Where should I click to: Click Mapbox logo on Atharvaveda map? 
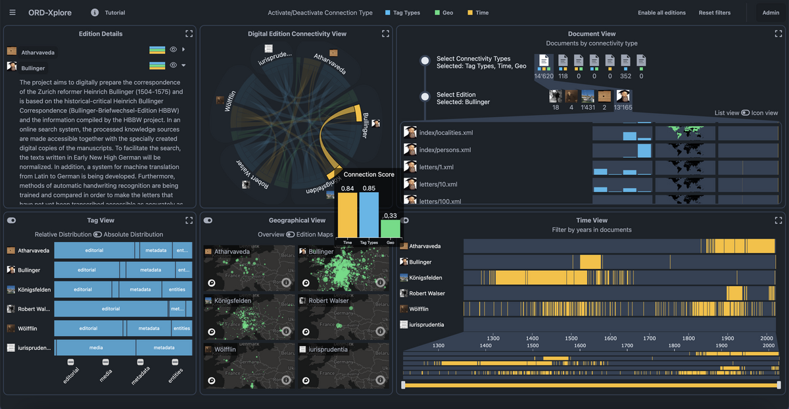[x=212, y=283]
